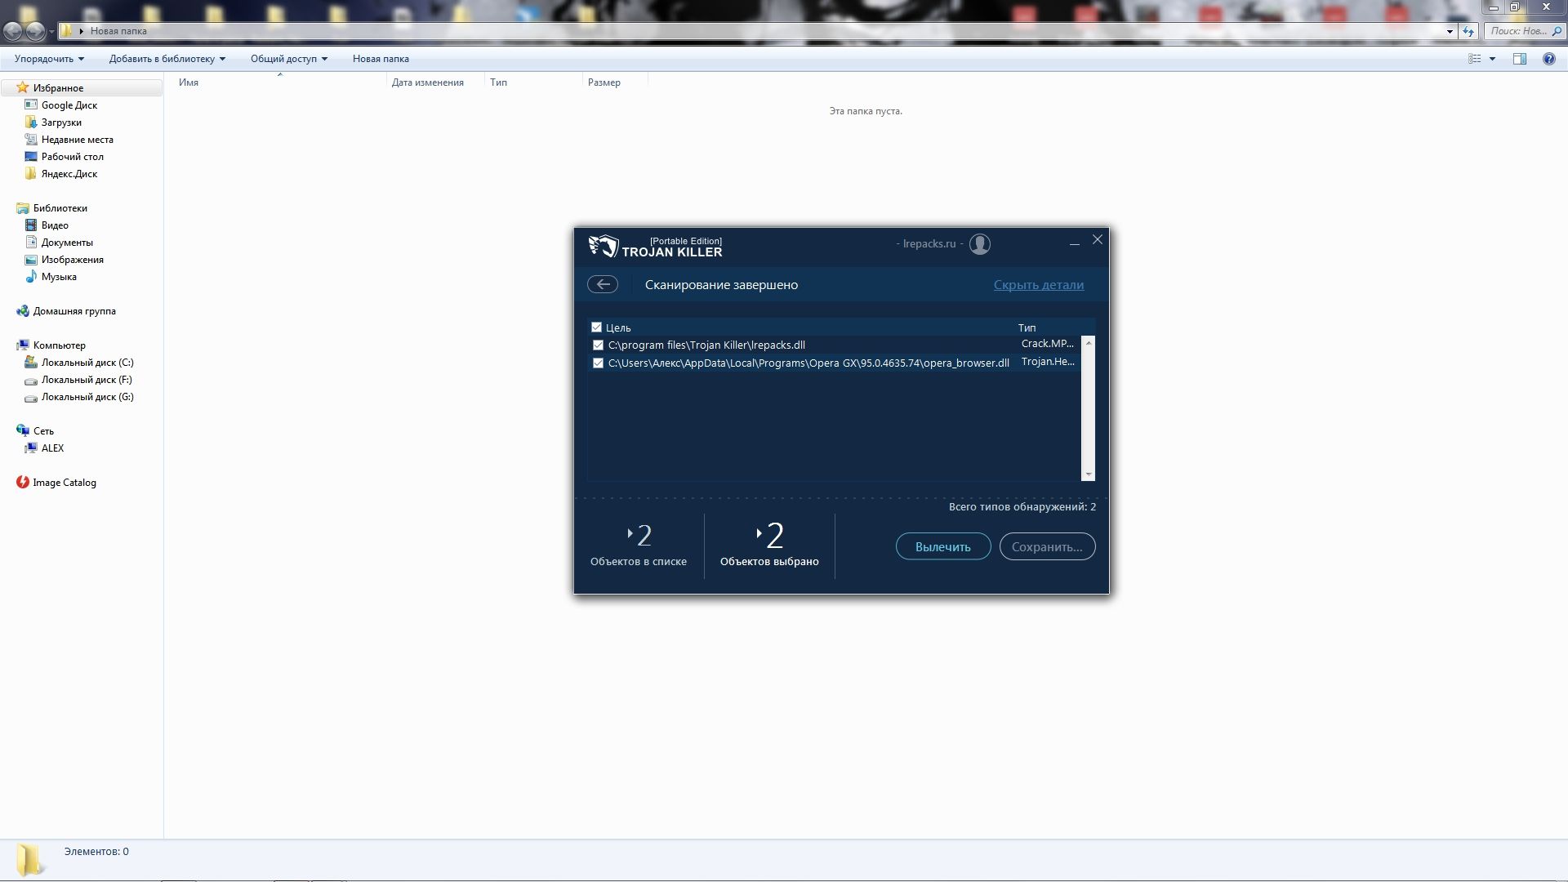
Task: Open Локальный диск (C:)
Action: (x=87, y=363)
